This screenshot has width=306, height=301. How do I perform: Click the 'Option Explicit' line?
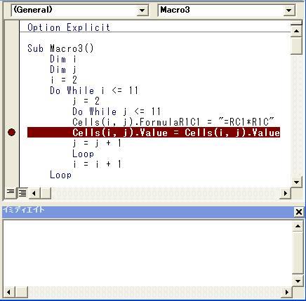click(x=69, y=27)
